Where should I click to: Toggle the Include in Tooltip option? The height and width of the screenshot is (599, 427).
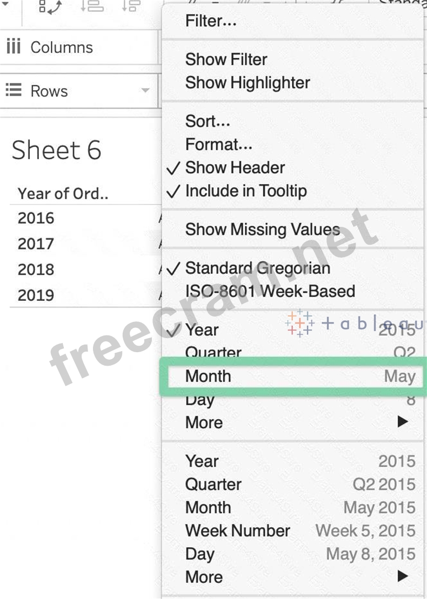245,191
